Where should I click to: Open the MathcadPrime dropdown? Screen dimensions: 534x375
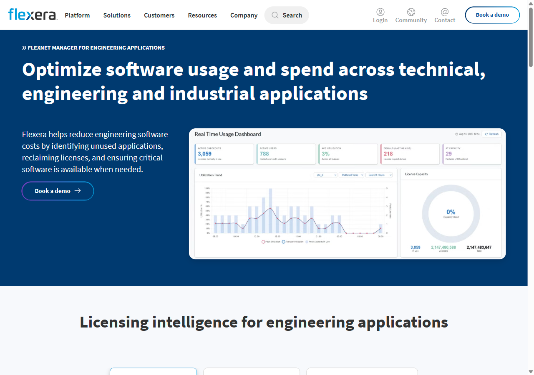pos(351,175)
